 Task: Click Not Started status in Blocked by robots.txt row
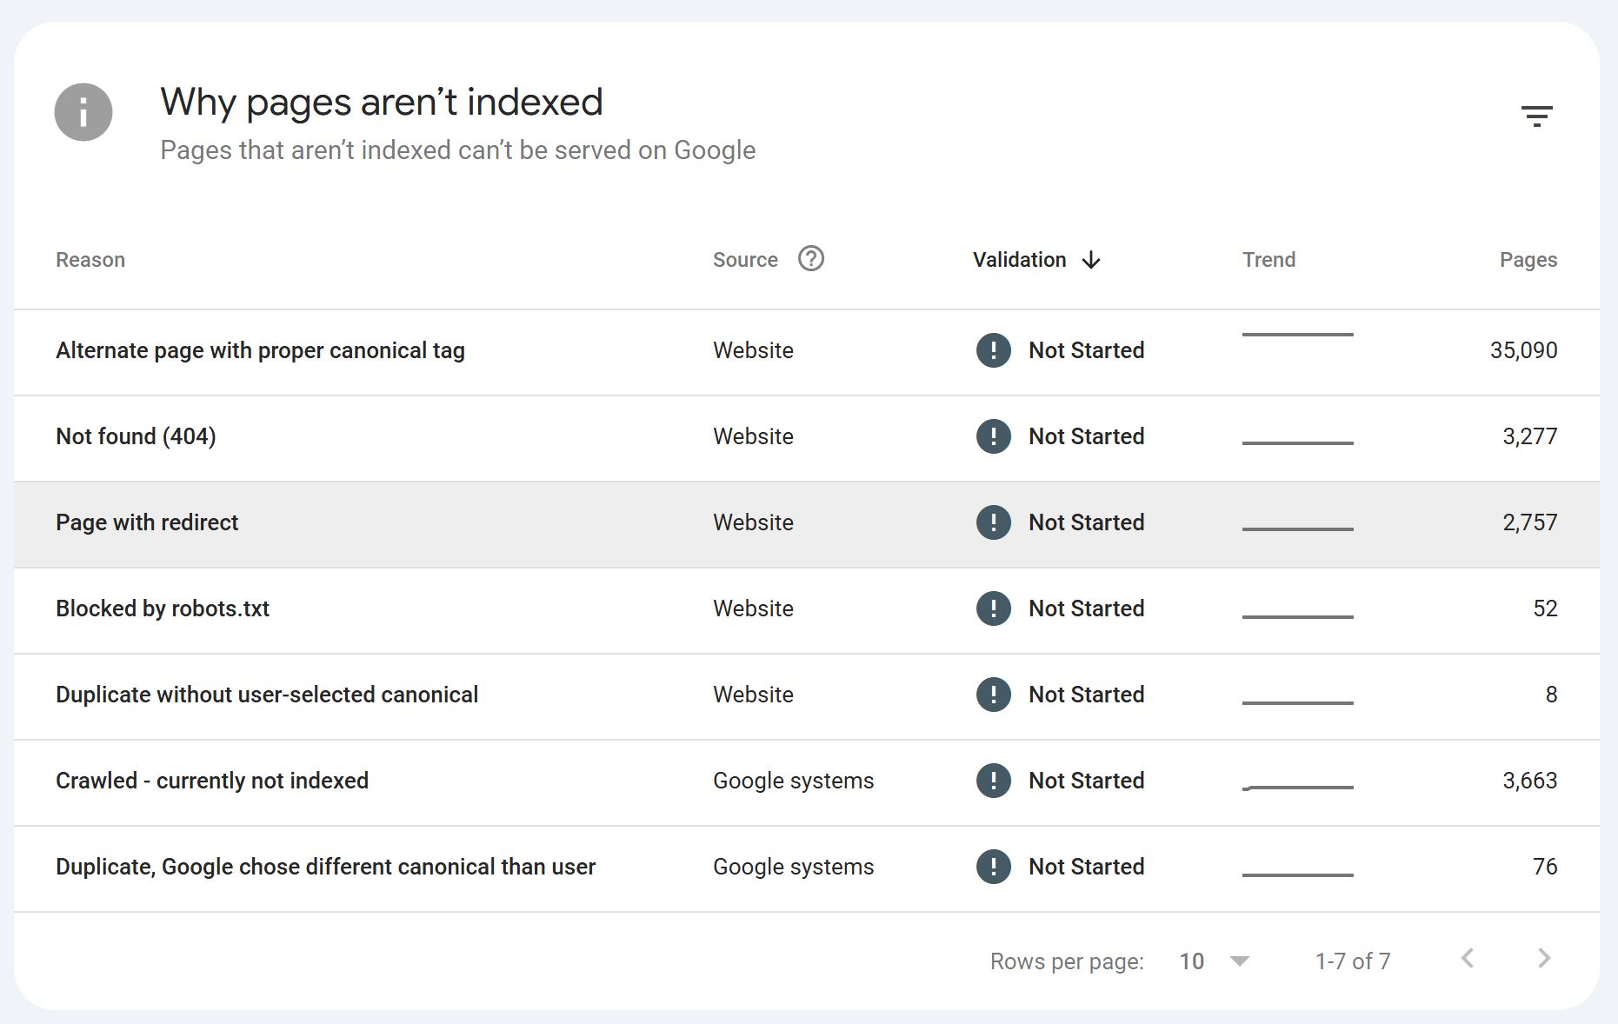[1086, 608]
